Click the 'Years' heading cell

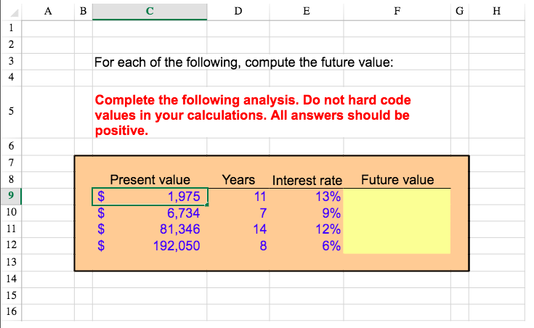238,180
